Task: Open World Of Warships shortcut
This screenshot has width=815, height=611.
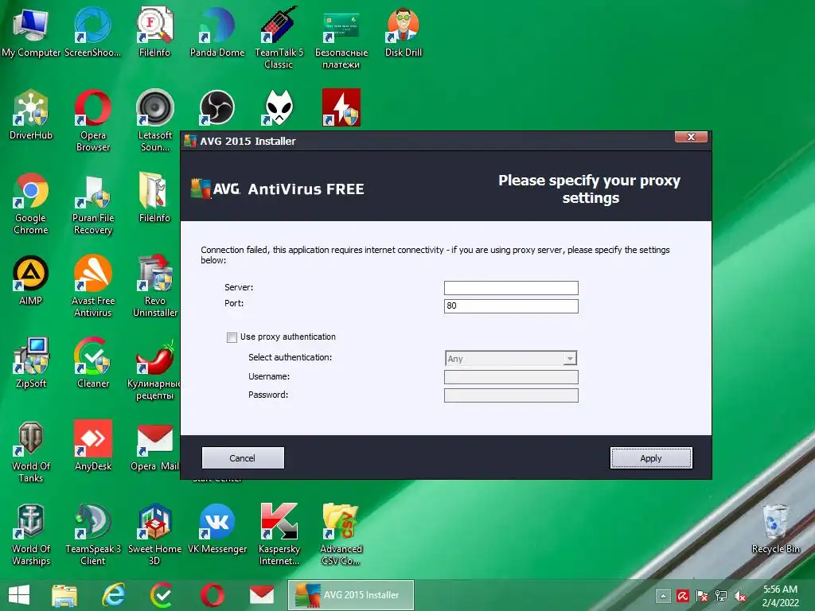Action: pos(31,534)
